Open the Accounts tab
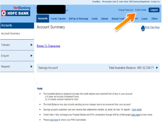The image size is (163, 122). (43, 18)
